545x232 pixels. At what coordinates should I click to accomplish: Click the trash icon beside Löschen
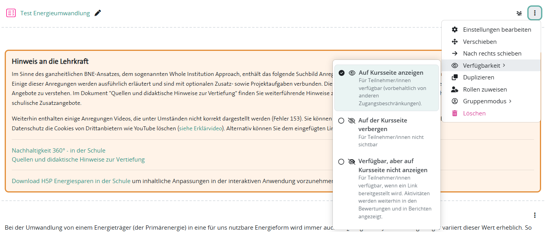pyautogui.click(x=455, y=113)
